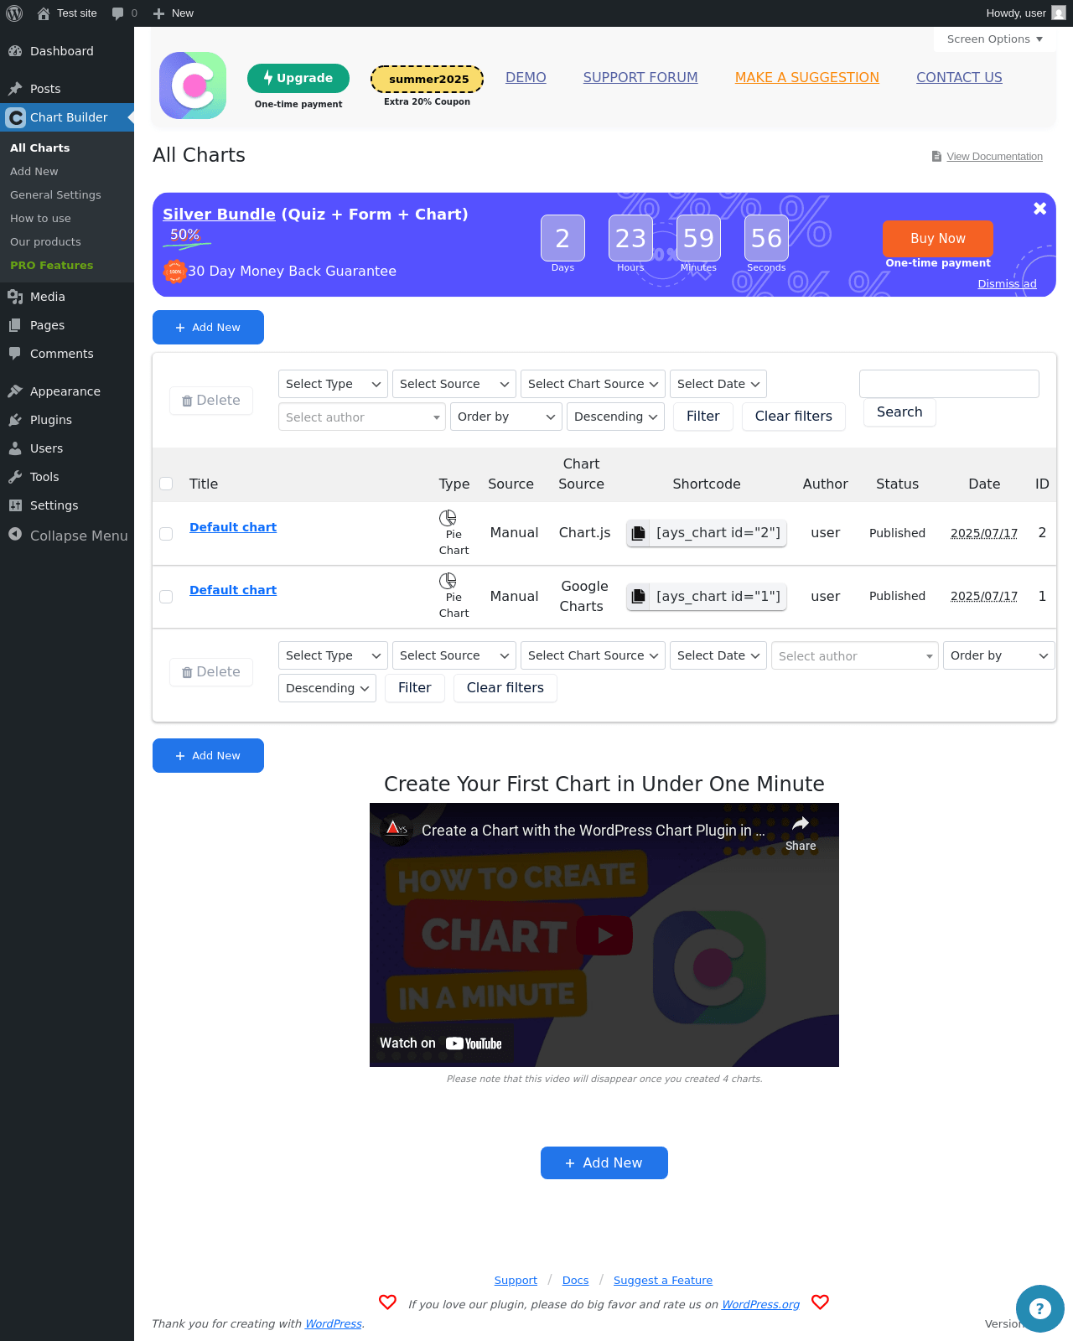Click Dismiss ad link
The width and height of the screenshot is (1073, 1341).
pyautogui.click(x=1007, y=284)
